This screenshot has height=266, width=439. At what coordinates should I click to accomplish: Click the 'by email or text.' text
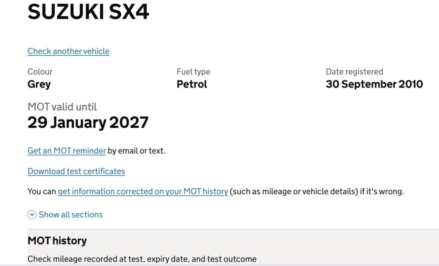(137, 151)
